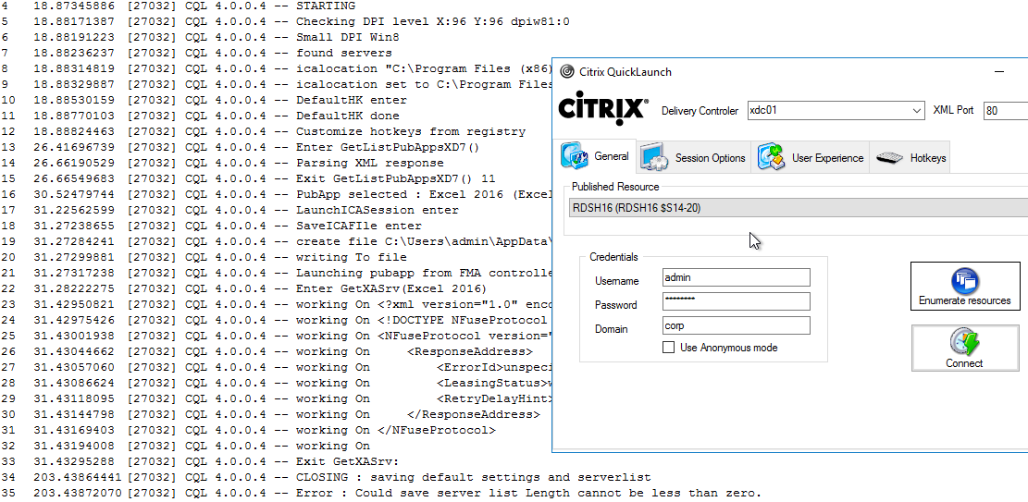The image size is (1028, 502).
Task: Select log line 'working On </ResponseAddress>'
Action: (271, 415)
